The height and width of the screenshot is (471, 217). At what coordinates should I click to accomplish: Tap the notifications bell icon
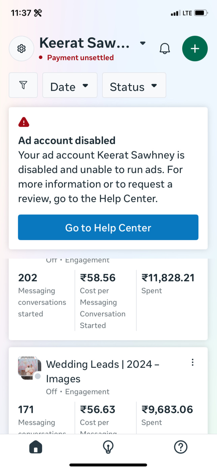point(165,49)
